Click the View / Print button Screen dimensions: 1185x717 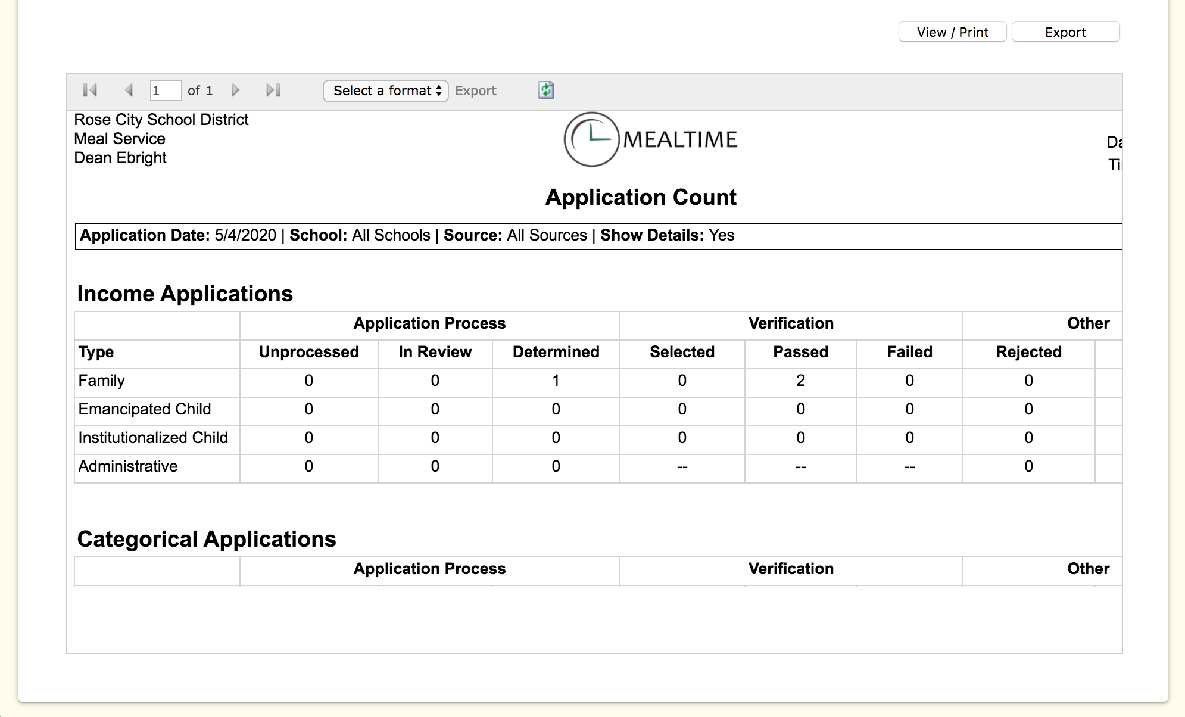(x=952, y=32)
